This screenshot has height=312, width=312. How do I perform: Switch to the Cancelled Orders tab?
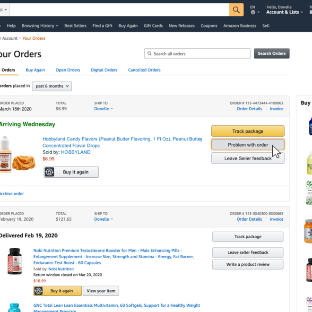point(144,70)
